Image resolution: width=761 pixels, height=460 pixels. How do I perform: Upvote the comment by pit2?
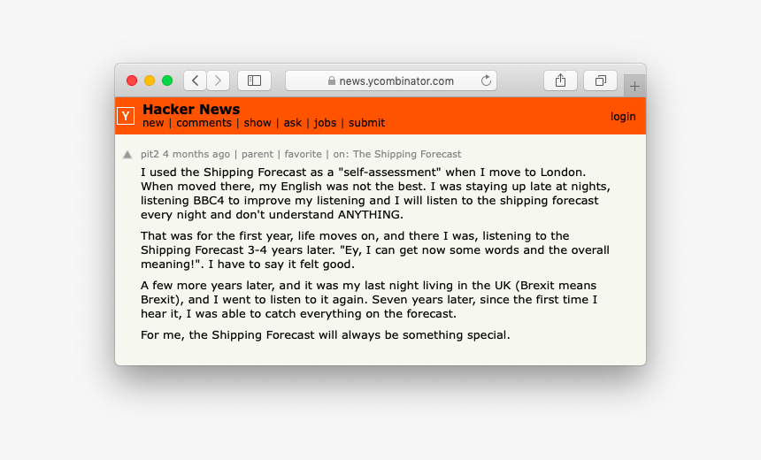[x=127, y=155]
